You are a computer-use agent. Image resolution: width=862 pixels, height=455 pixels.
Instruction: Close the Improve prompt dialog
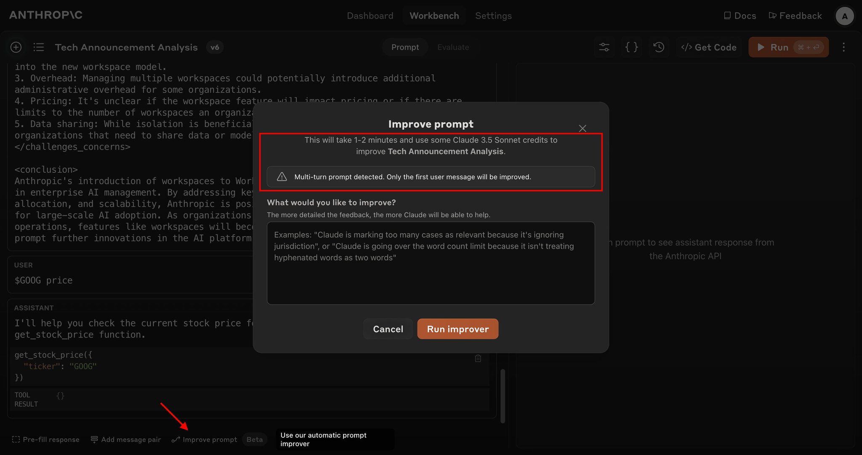tap(583, 128)
